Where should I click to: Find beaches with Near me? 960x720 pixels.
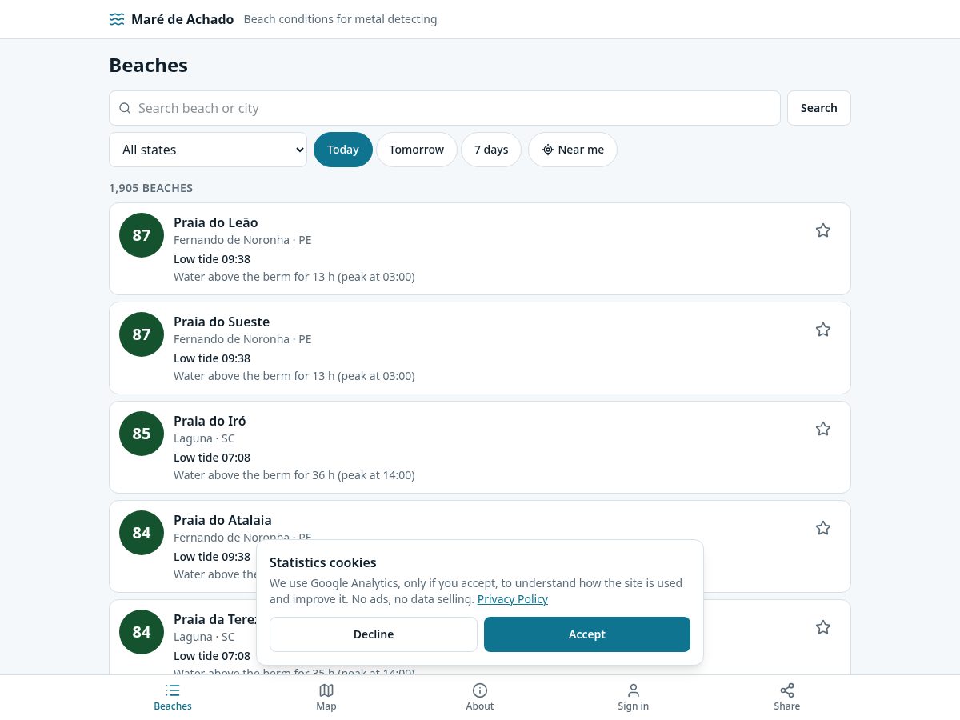coord(573,150)
